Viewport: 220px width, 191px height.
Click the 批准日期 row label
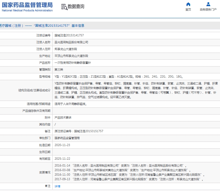click(x=45, y=145)
